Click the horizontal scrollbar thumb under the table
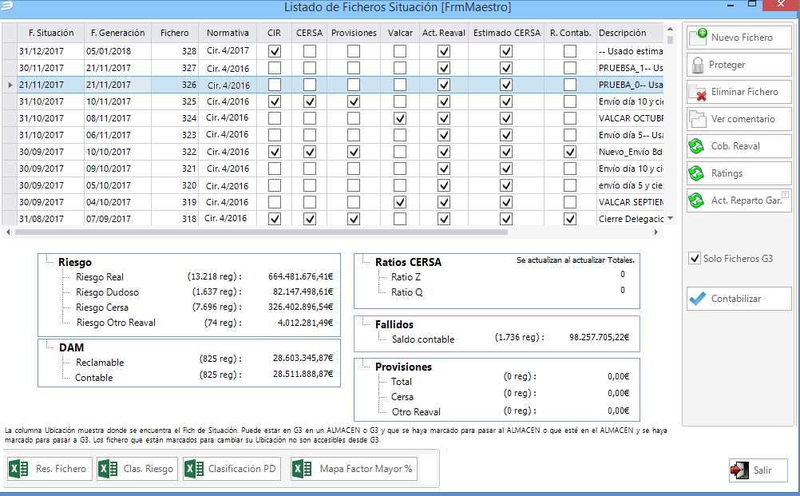 tap(261, 232)
